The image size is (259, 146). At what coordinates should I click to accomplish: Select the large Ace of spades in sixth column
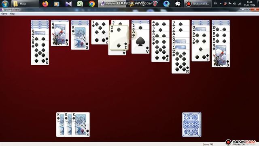(140, 41)
